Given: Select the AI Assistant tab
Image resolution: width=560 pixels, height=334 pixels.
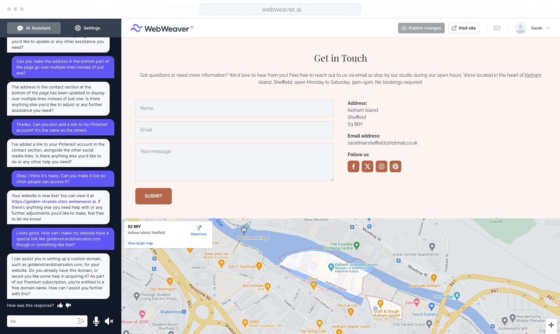Looking at the screenshot, I should [x=34, y=28].
